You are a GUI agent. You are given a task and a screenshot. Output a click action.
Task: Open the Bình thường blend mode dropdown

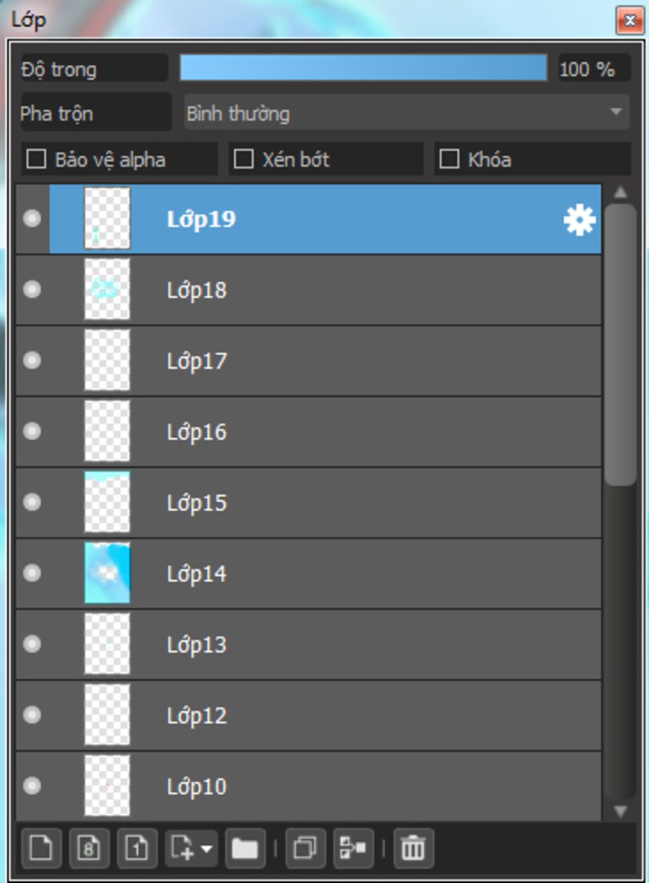point(406,113)
